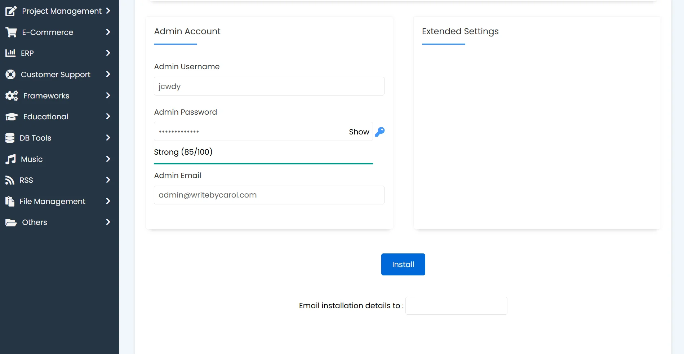Click the Admin Username field

point(269,86)
